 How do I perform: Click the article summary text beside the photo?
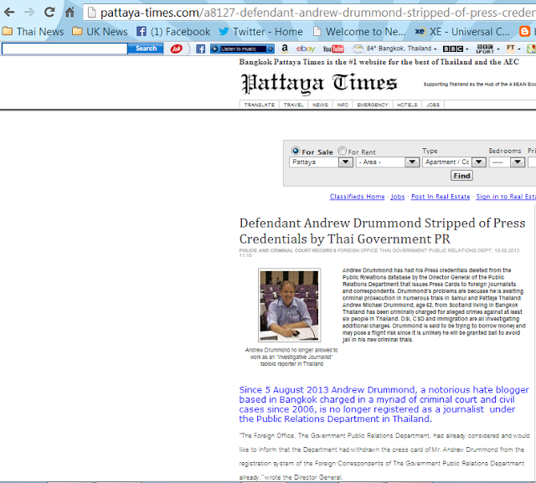coord(434,305)
